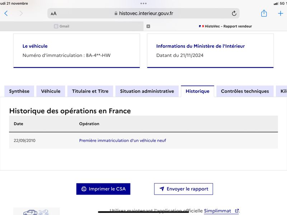This screenshot has width=287, height=215.
Task: Close the HistoVec tab with X icon
Action: pyautogui.click(x=148, y=26)
